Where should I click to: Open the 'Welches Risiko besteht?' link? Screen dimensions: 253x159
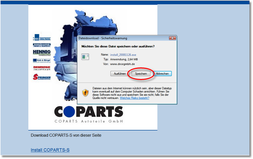click(134, 98)
